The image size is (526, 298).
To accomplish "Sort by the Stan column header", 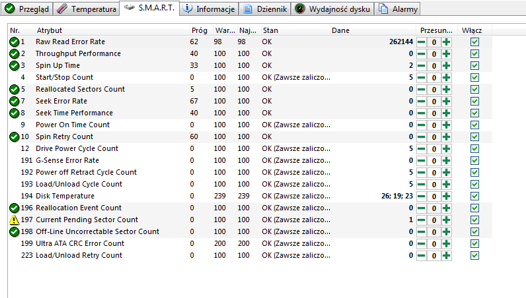I will coord(295,30).
